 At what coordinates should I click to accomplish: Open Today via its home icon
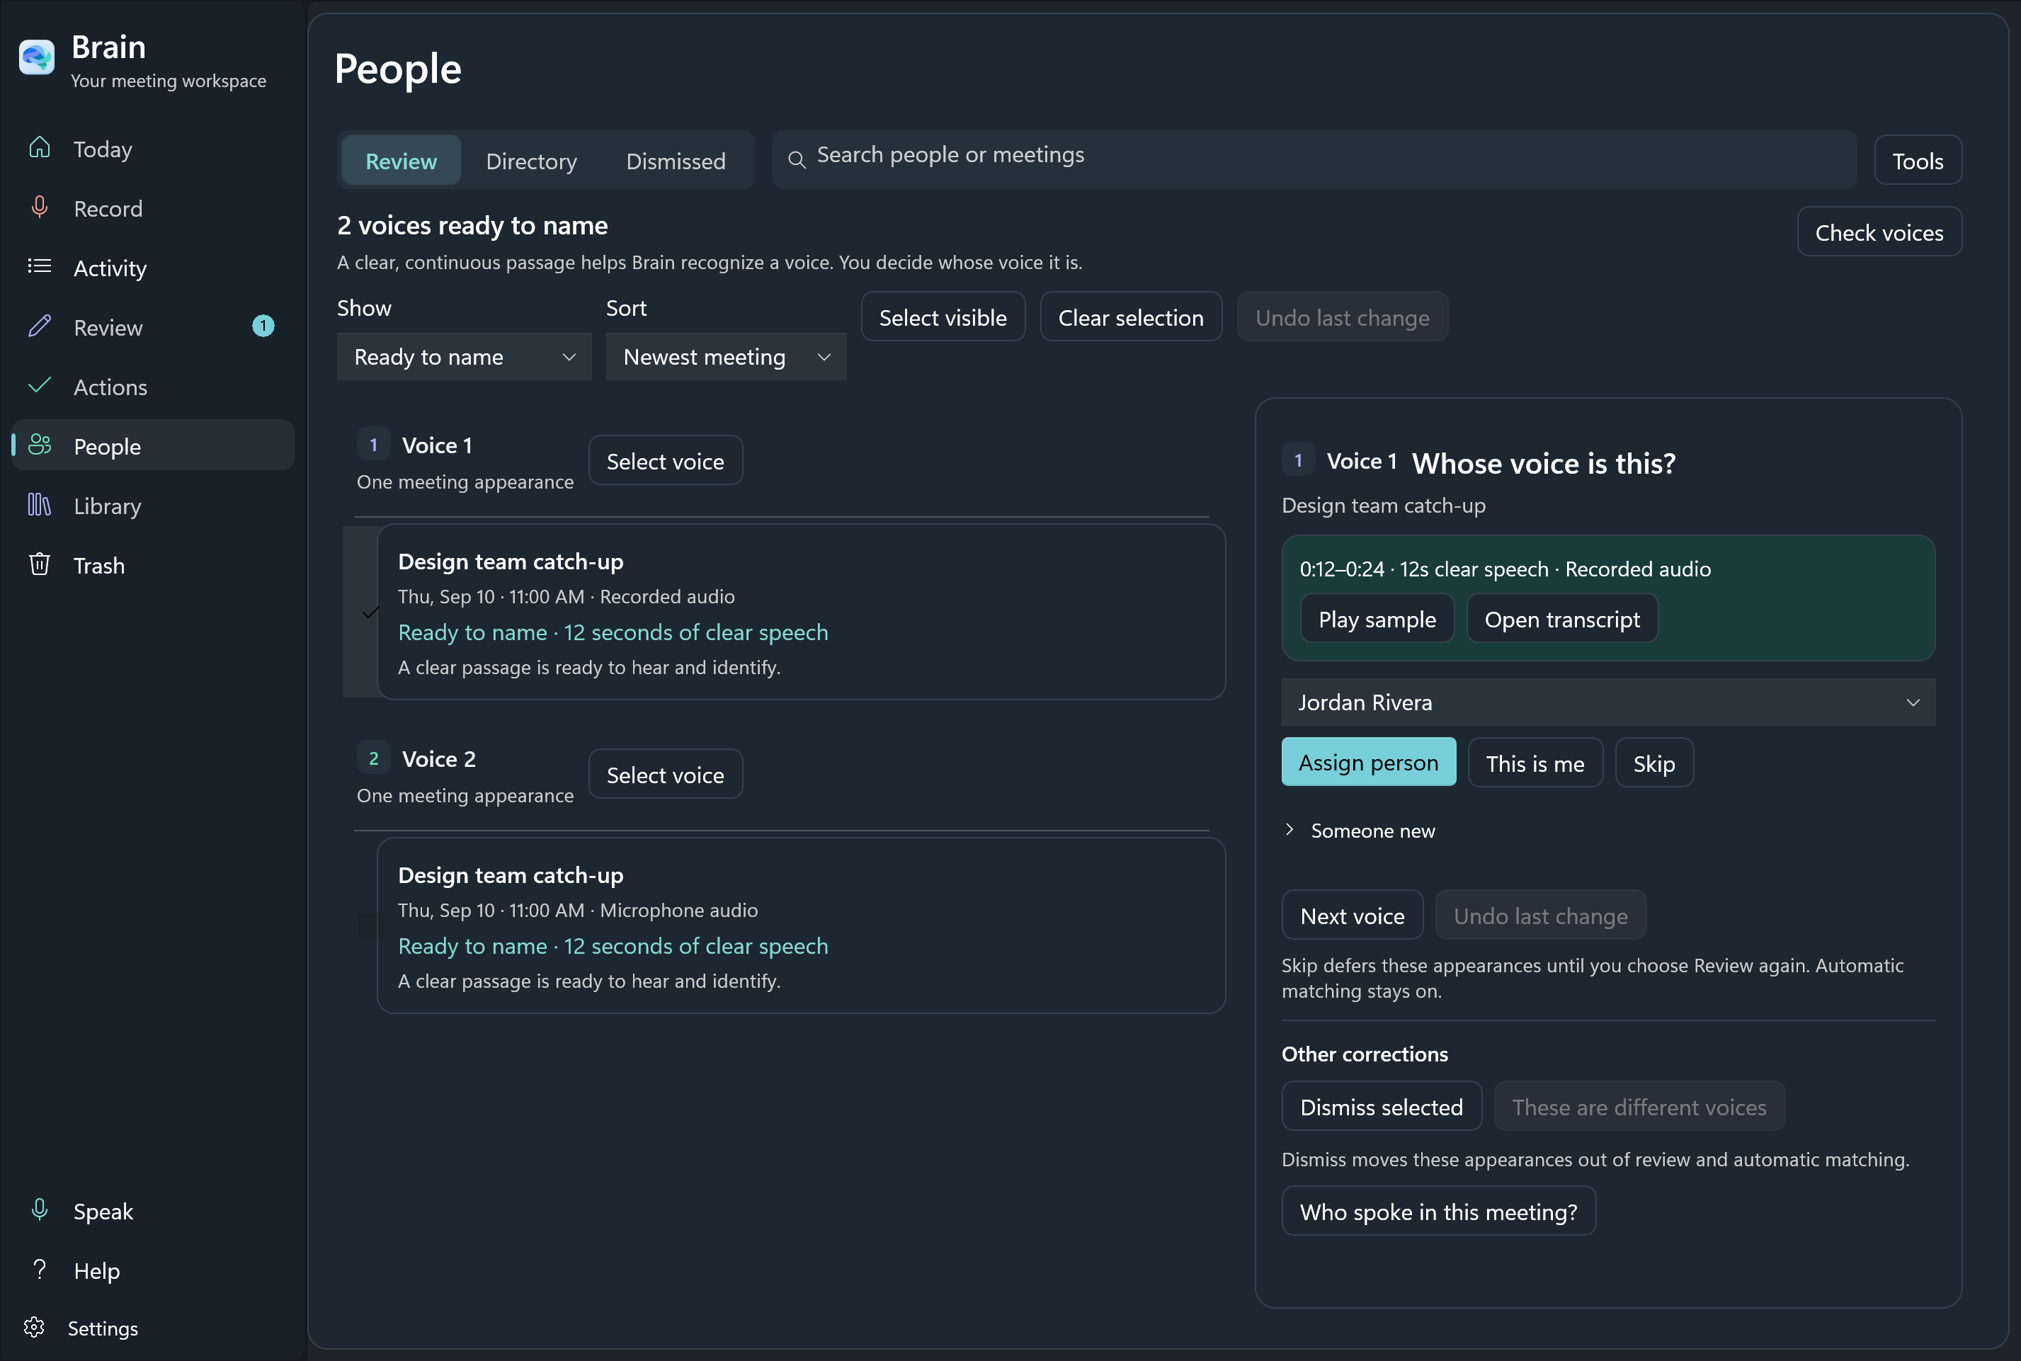tap(39, 147)
